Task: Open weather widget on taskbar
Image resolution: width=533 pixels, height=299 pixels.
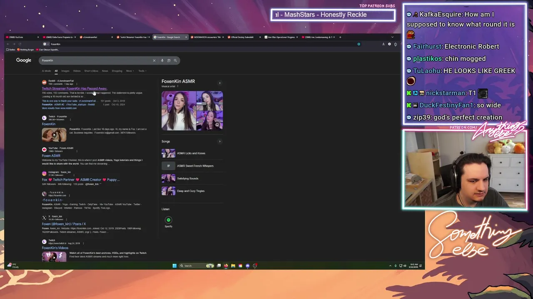Action: click(x=12, y=266)
